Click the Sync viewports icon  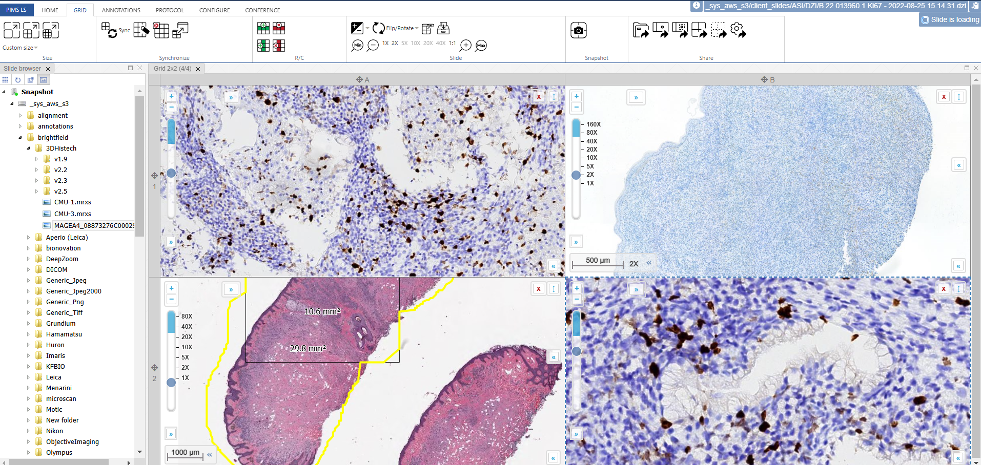pos(110,30)
